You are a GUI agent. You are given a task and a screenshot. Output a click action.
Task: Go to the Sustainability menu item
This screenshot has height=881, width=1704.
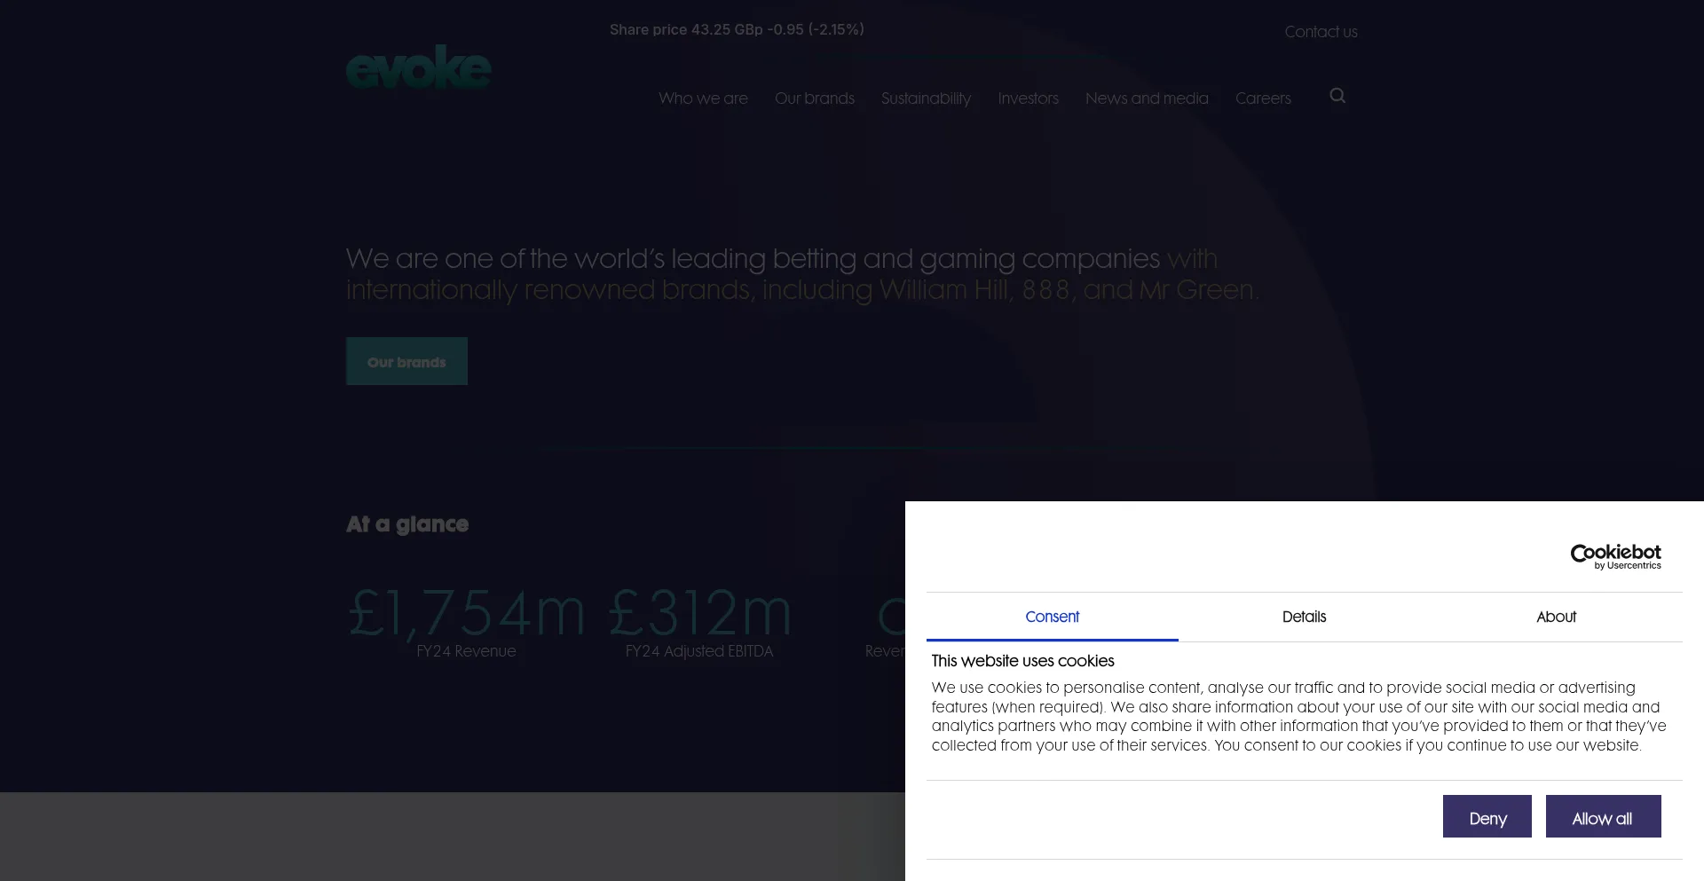pyautogui.click(x=926, y=98)
